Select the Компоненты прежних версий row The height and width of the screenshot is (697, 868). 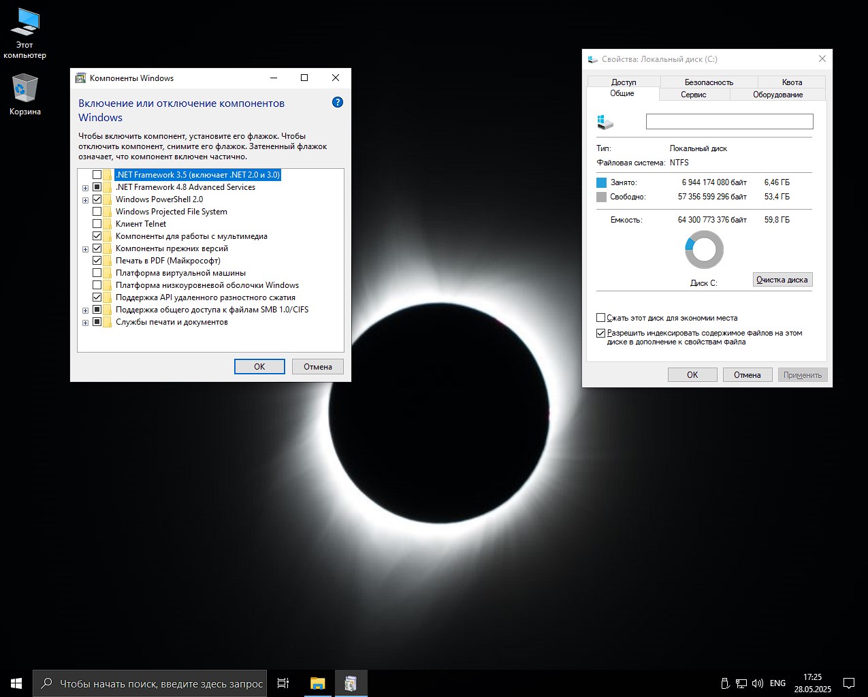tap(172, 248)
